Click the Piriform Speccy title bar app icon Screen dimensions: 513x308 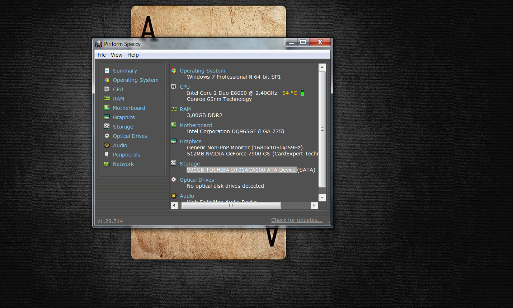tap(99, 44)
